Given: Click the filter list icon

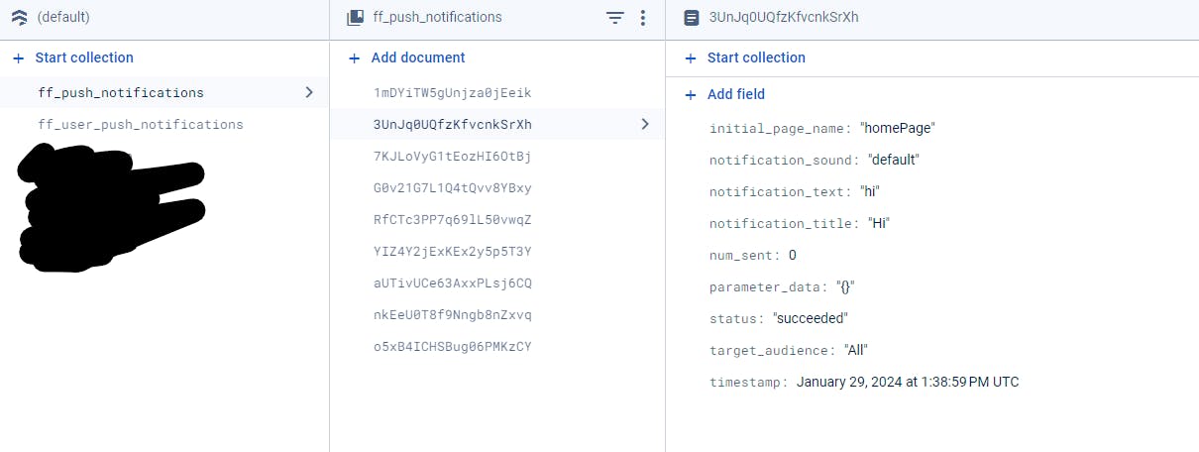Looking at the screenshot, I should 615,18.
